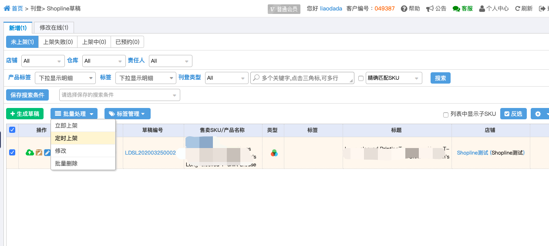Open 公告 announcements megaphone icon
This screenshot has width=549, height=246.
pos(430,9)
